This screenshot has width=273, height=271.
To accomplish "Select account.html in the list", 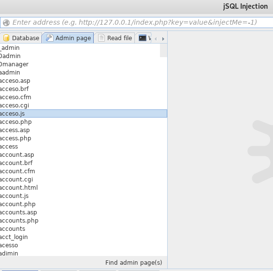I will point(84,188).
